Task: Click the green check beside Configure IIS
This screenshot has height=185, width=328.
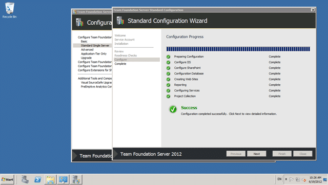Action: tap(168, 62)
